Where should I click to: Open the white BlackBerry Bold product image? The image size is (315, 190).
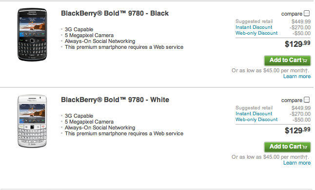(x=32, y=121)
